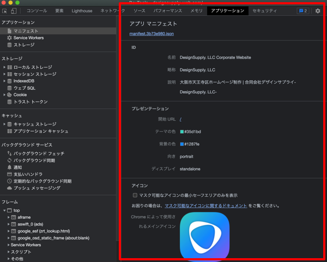327x262 pixels.
Task: Select the Manifest sidebar item
Action: 58,31
